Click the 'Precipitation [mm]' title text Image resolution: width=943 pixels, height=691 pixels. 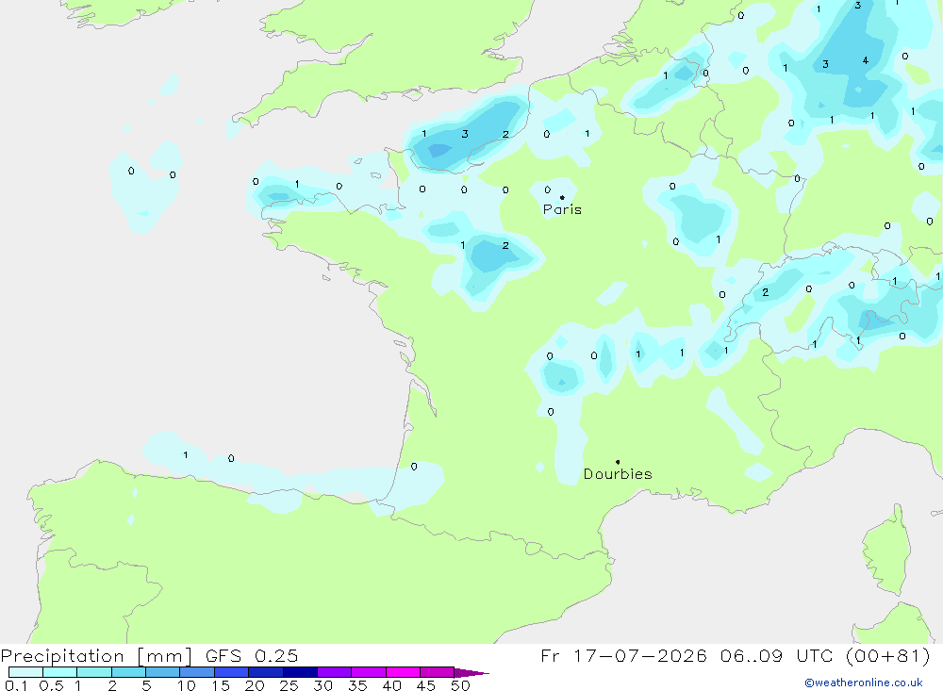point(96,655)
